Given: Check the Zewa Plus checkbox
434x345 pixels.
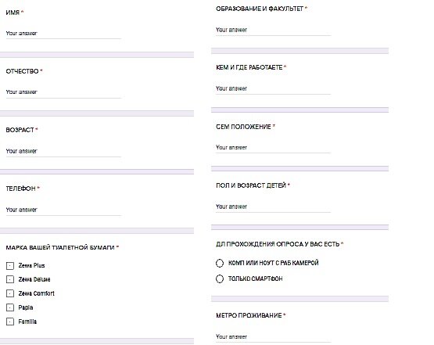Looking at the screenshot, I should pos(10,266).
